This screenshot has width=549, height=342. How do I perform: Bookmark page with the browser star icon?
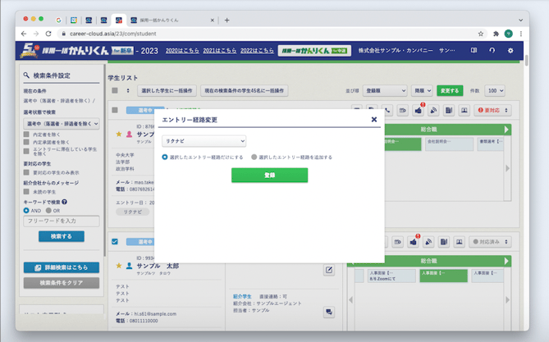click(481, 34)
